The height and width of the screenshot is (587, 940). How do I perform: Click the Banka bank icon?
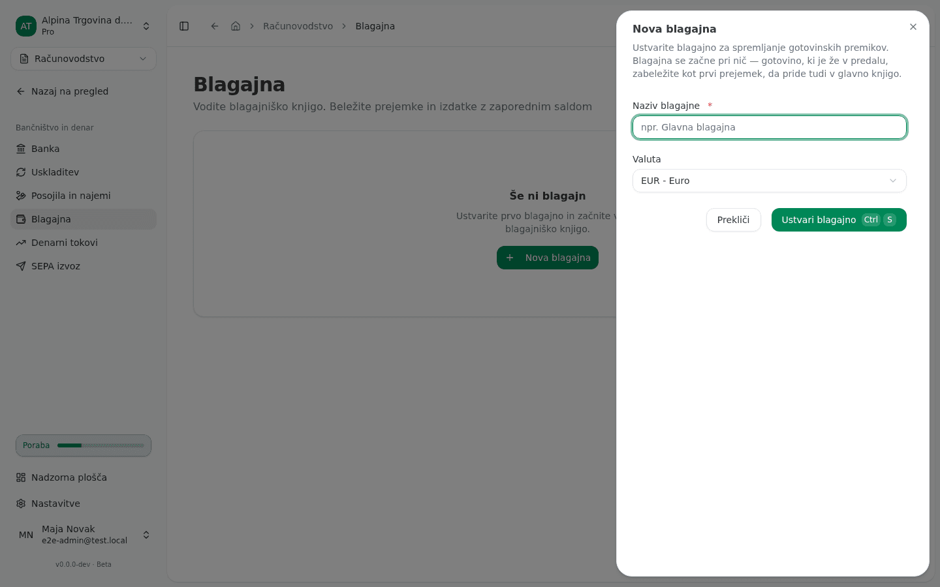click(x=21, y=149)
